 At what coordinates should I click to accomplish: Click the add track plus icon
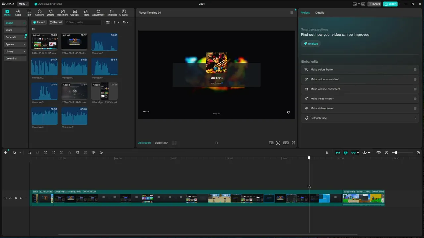(x=5, y=153)
